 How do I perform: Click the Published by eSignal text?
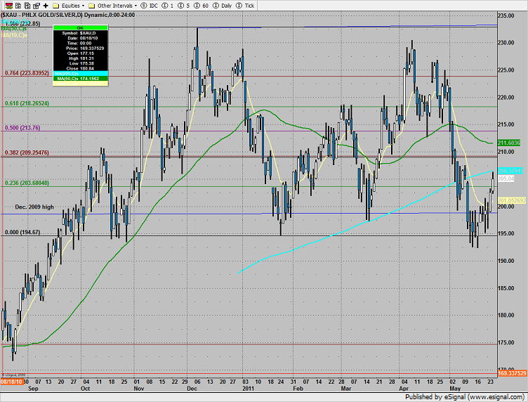tap(464, 397)
